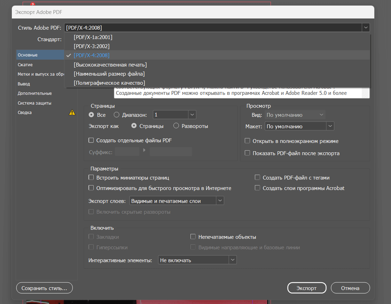Click the Отмена button
The height and width of the screenshot is (304, 391).
350,288
